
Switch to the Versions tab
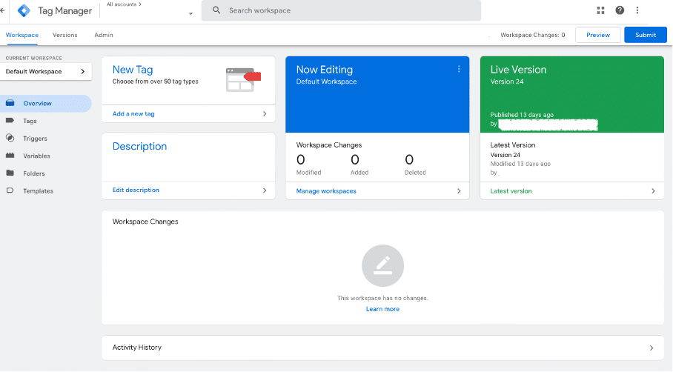pyautogui.click(x=64, y=35)
